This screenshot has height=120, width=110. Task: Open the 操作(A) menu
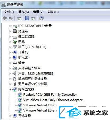[24, 12]
